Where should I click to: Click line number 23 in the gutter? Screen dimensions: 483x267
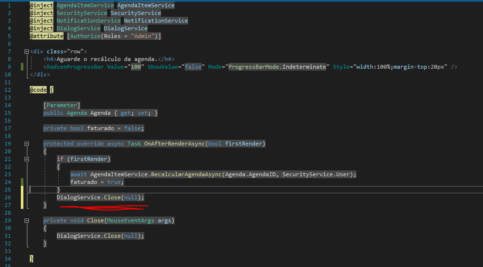[x=7, y=174]
